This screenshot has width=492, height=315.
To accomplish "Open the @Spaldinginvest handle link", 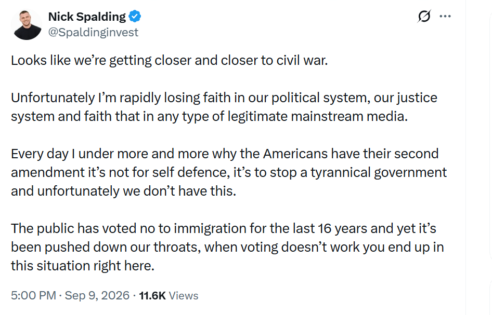I will click(x=93, y=32).
